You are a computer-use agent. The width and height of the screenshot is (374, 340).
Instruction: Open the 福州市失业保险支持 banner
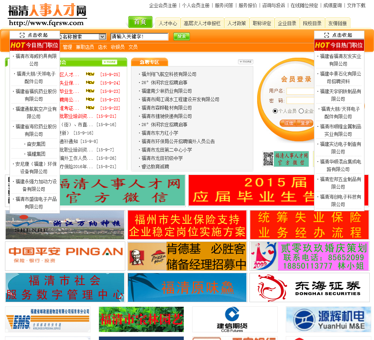187,225
